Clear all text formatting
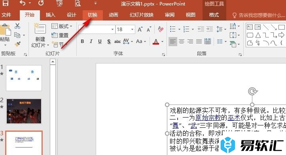The height and width of the screenshot is (155, 286). click(x=161, y=29)
